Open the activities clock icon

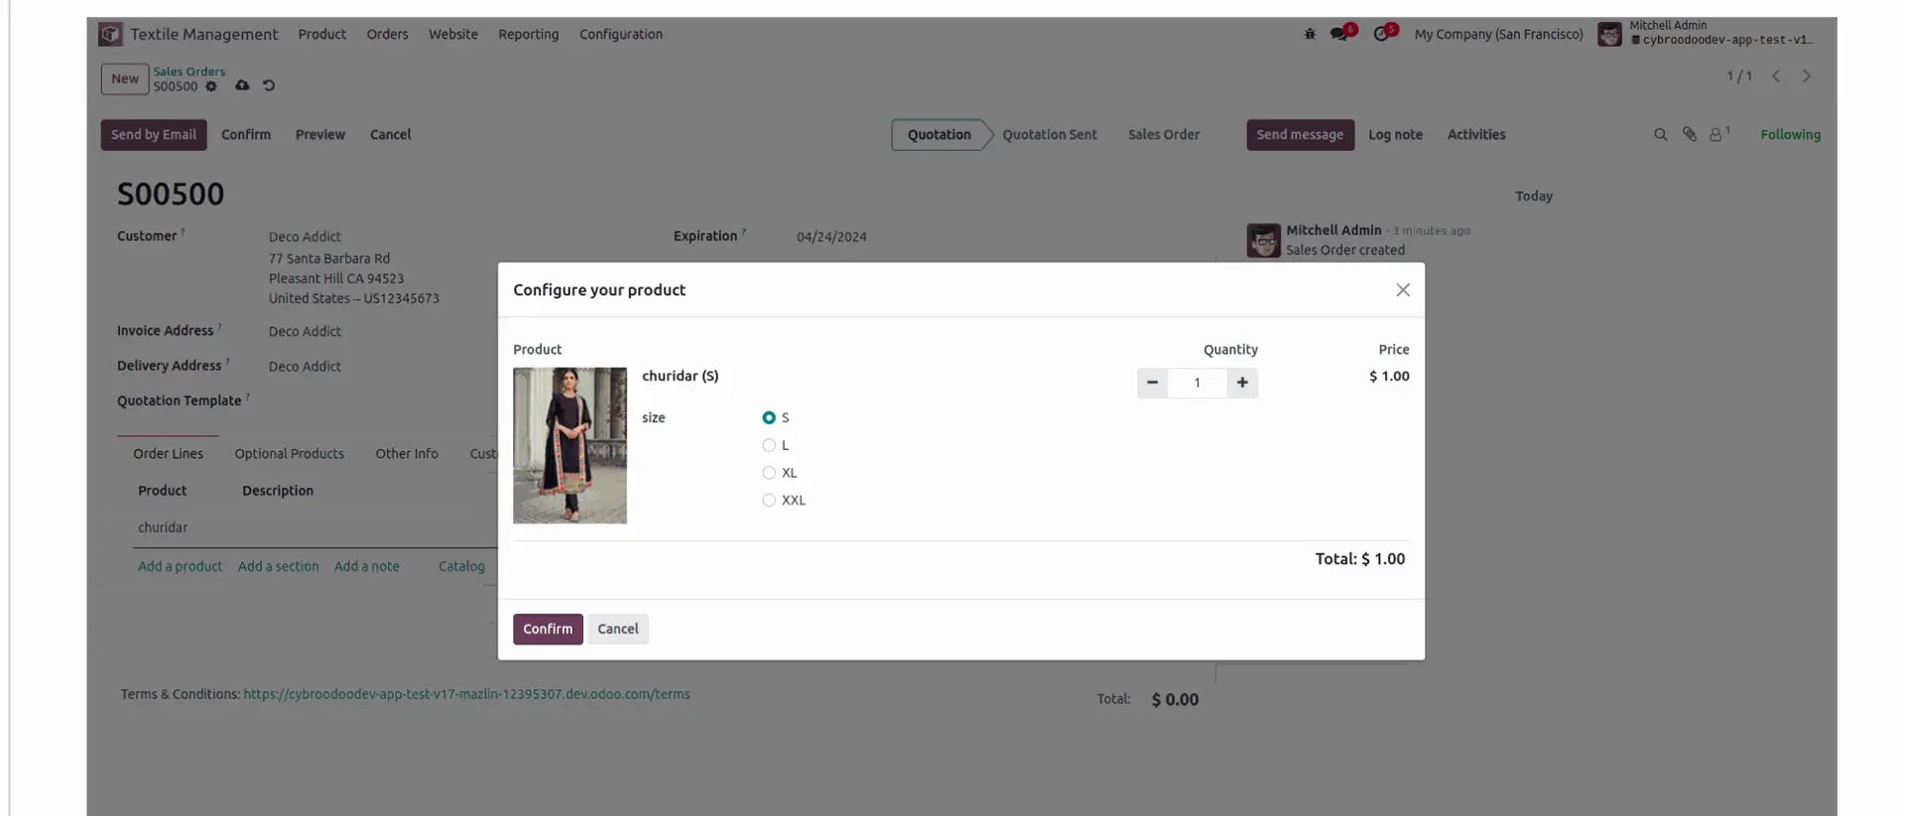pyautogui.click(x=1381, y=34)
